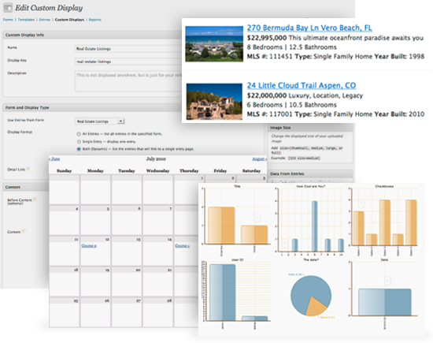433x343 pixels.
Task: Click the $22,995,000 price text
Action: 266,38
